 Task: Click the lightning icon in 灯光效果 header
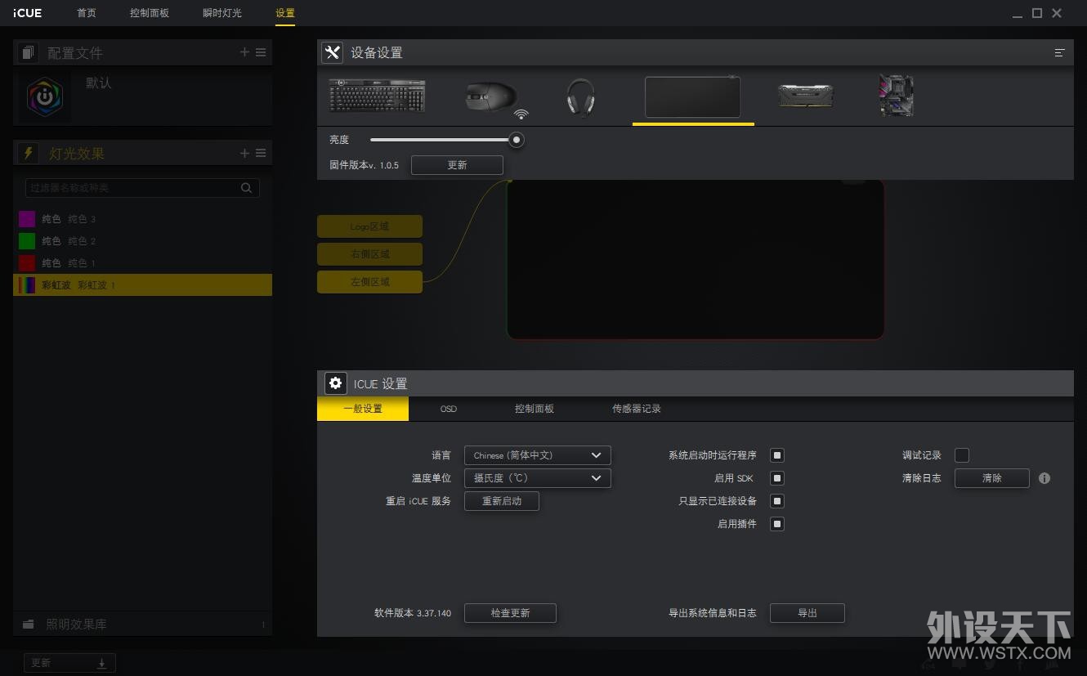click(28, 153)
